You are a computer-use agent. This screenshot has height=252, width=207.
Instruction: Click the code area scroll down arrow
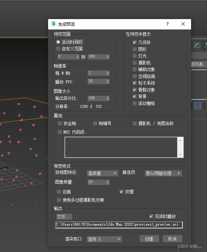click(180, 154)
